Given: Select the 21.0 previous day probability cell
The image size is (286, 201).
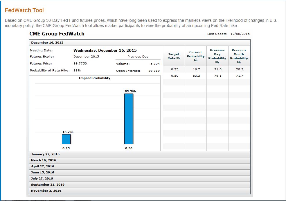Looking at the screenshot, I should point(218,69).
